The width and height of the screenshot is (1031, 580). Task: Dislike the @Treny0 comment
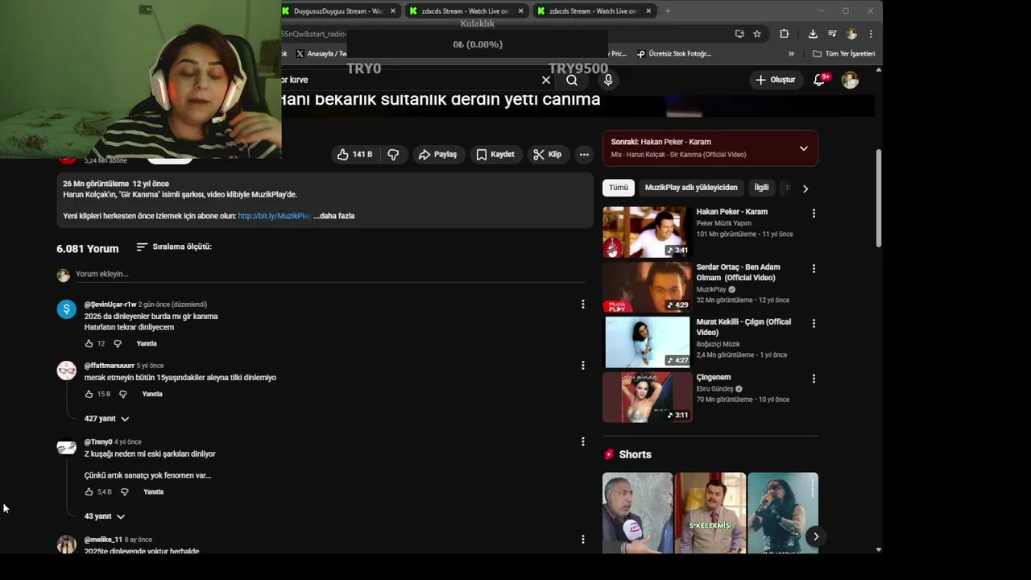click(125, 492)
